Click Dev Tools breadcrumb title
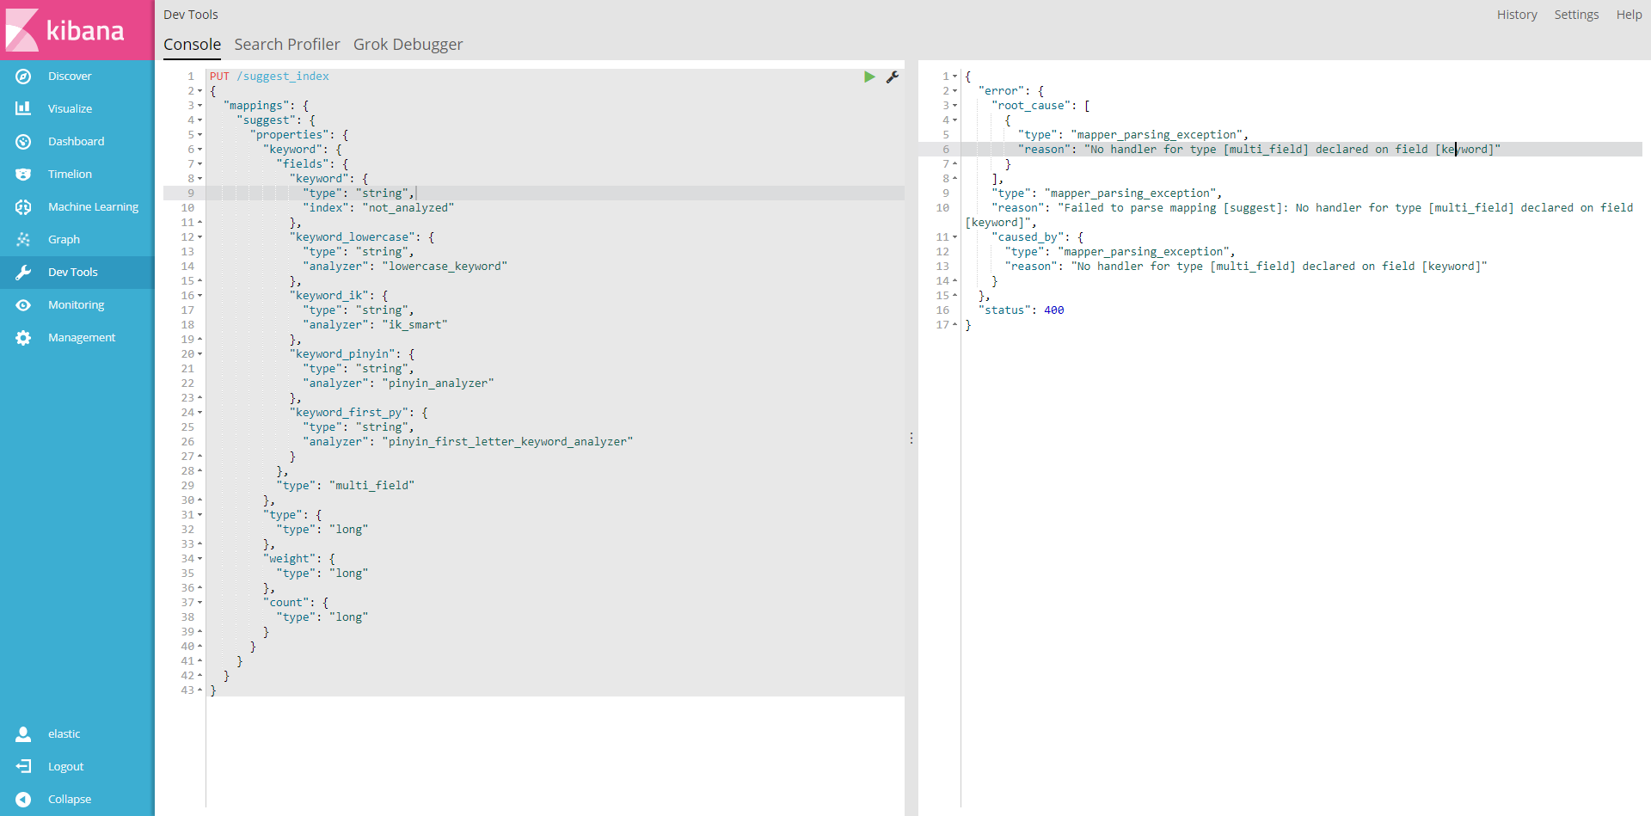 coord(191,15)
